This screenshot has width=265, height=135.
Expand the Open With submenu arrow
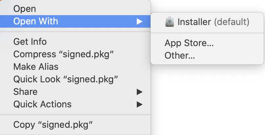click(140, 22)
